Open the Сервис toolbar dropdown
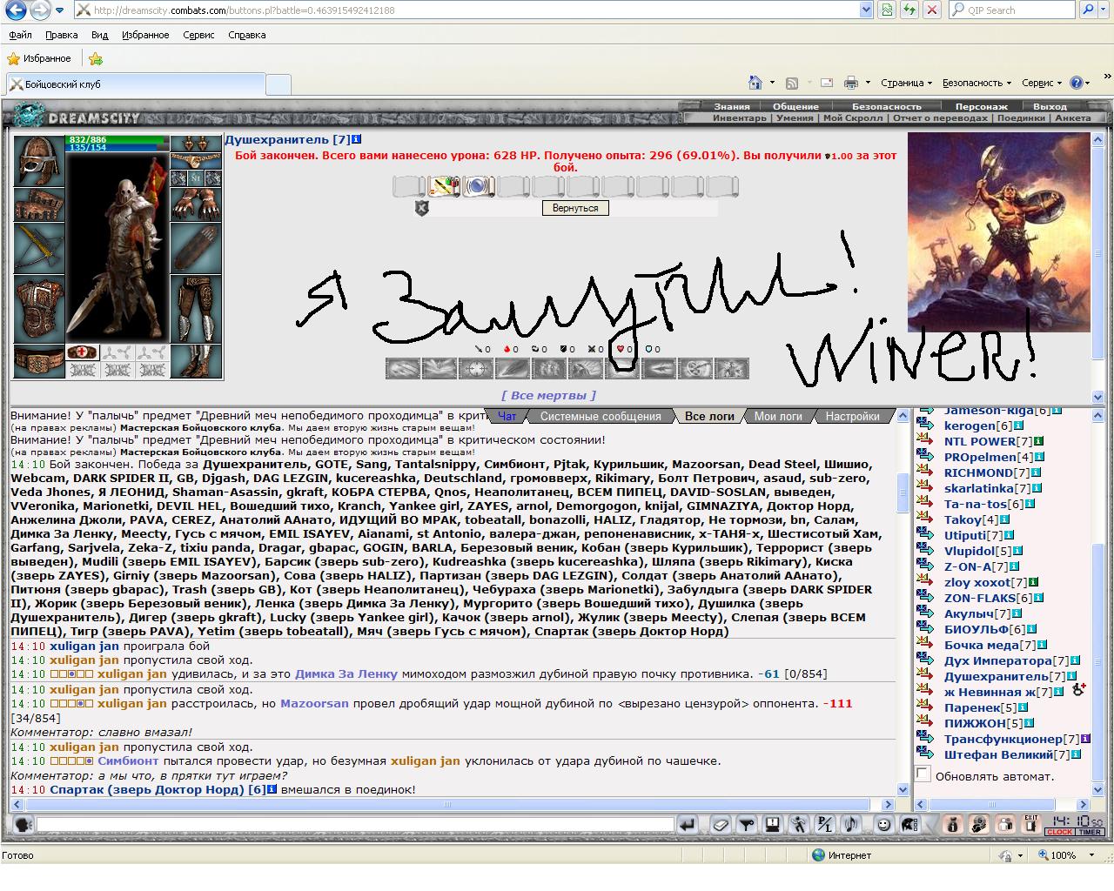1114x891 pixels. click(1042, 83)
